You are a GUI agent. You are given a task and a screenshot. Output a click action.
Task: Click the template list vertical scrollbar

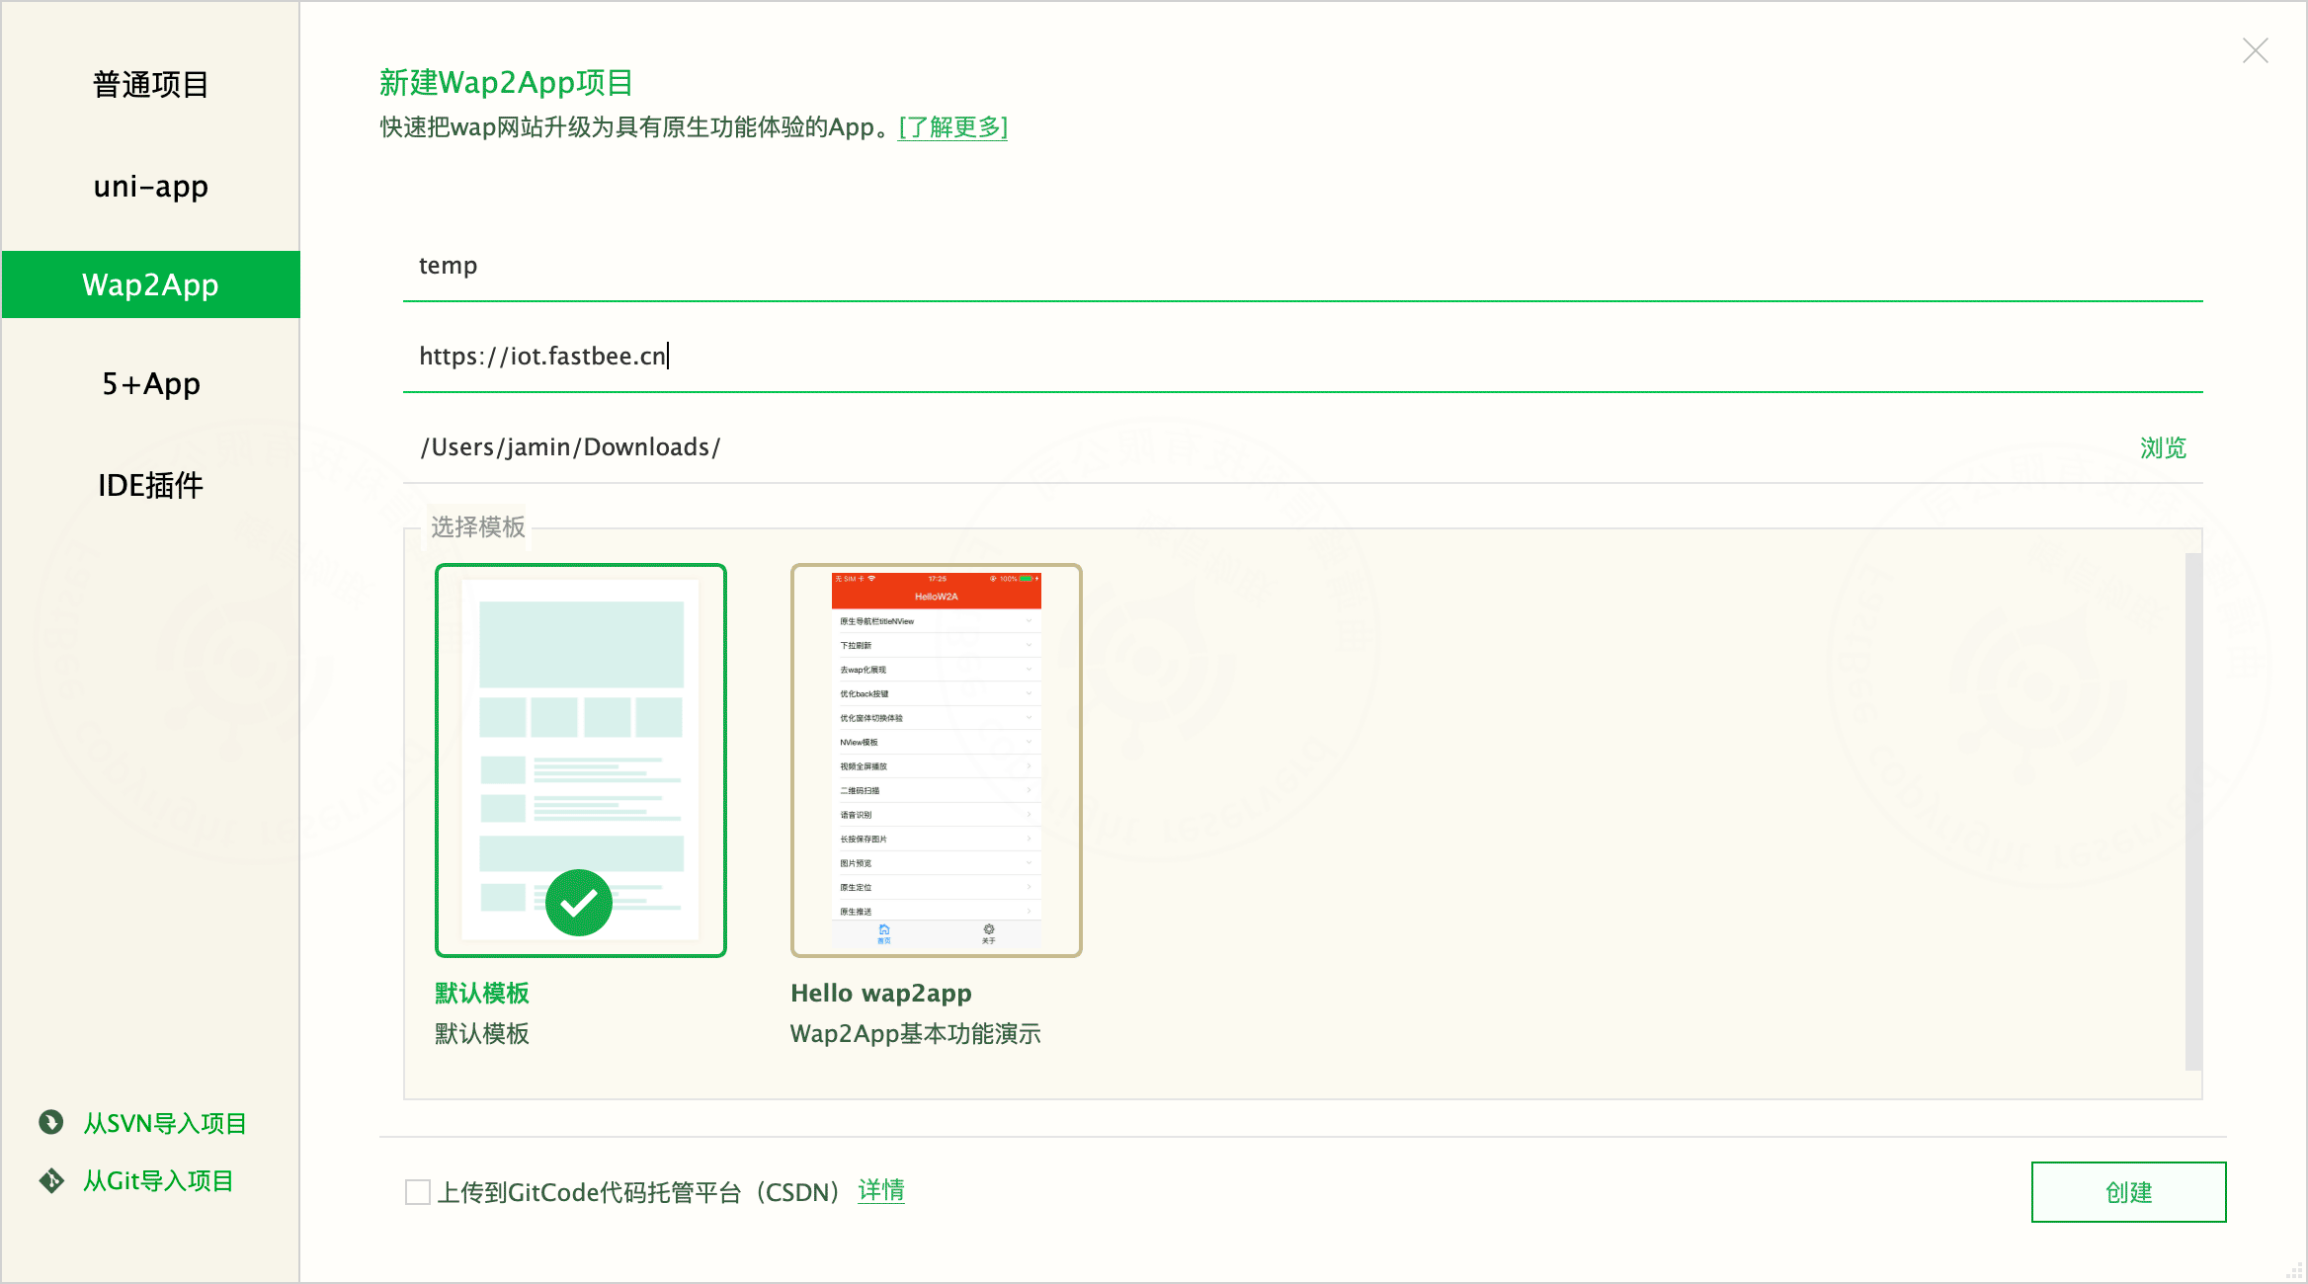coord(2193,812)
